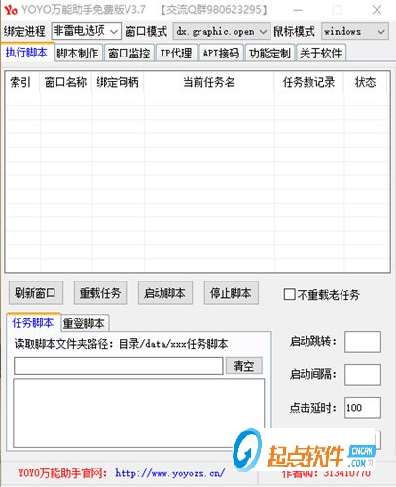Click the YOYO app logo icon
This screenshot has height=487, width=396.
[x=11, y=10]
